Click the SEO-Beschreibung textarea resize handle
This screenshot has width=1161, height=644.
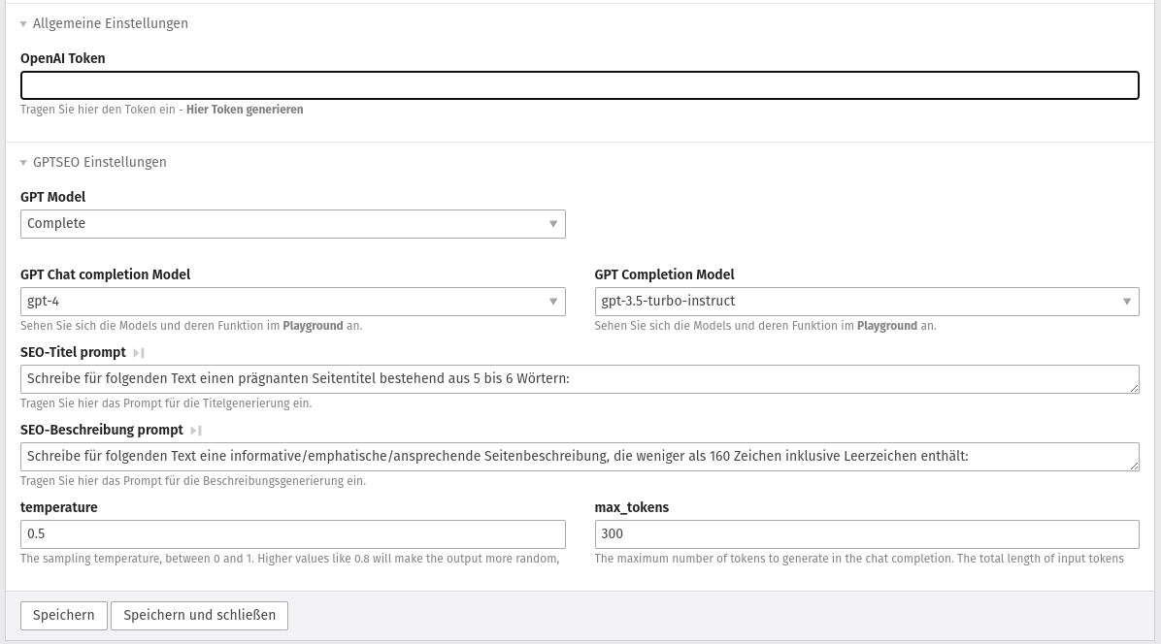click(1134, 466)
